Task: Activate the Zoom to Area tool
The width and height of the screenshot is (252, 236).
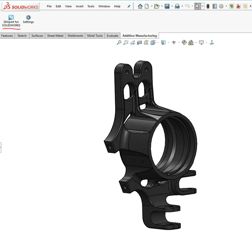Action: (126, 43)
